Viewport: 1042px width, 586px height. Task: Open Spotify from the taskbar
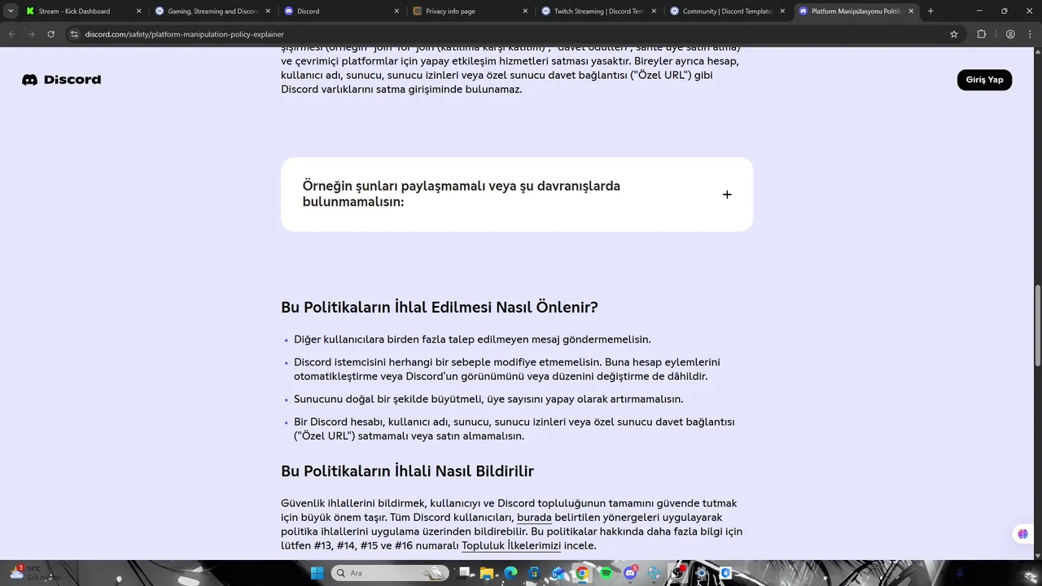pyautogui.click(x=606, y=573)
